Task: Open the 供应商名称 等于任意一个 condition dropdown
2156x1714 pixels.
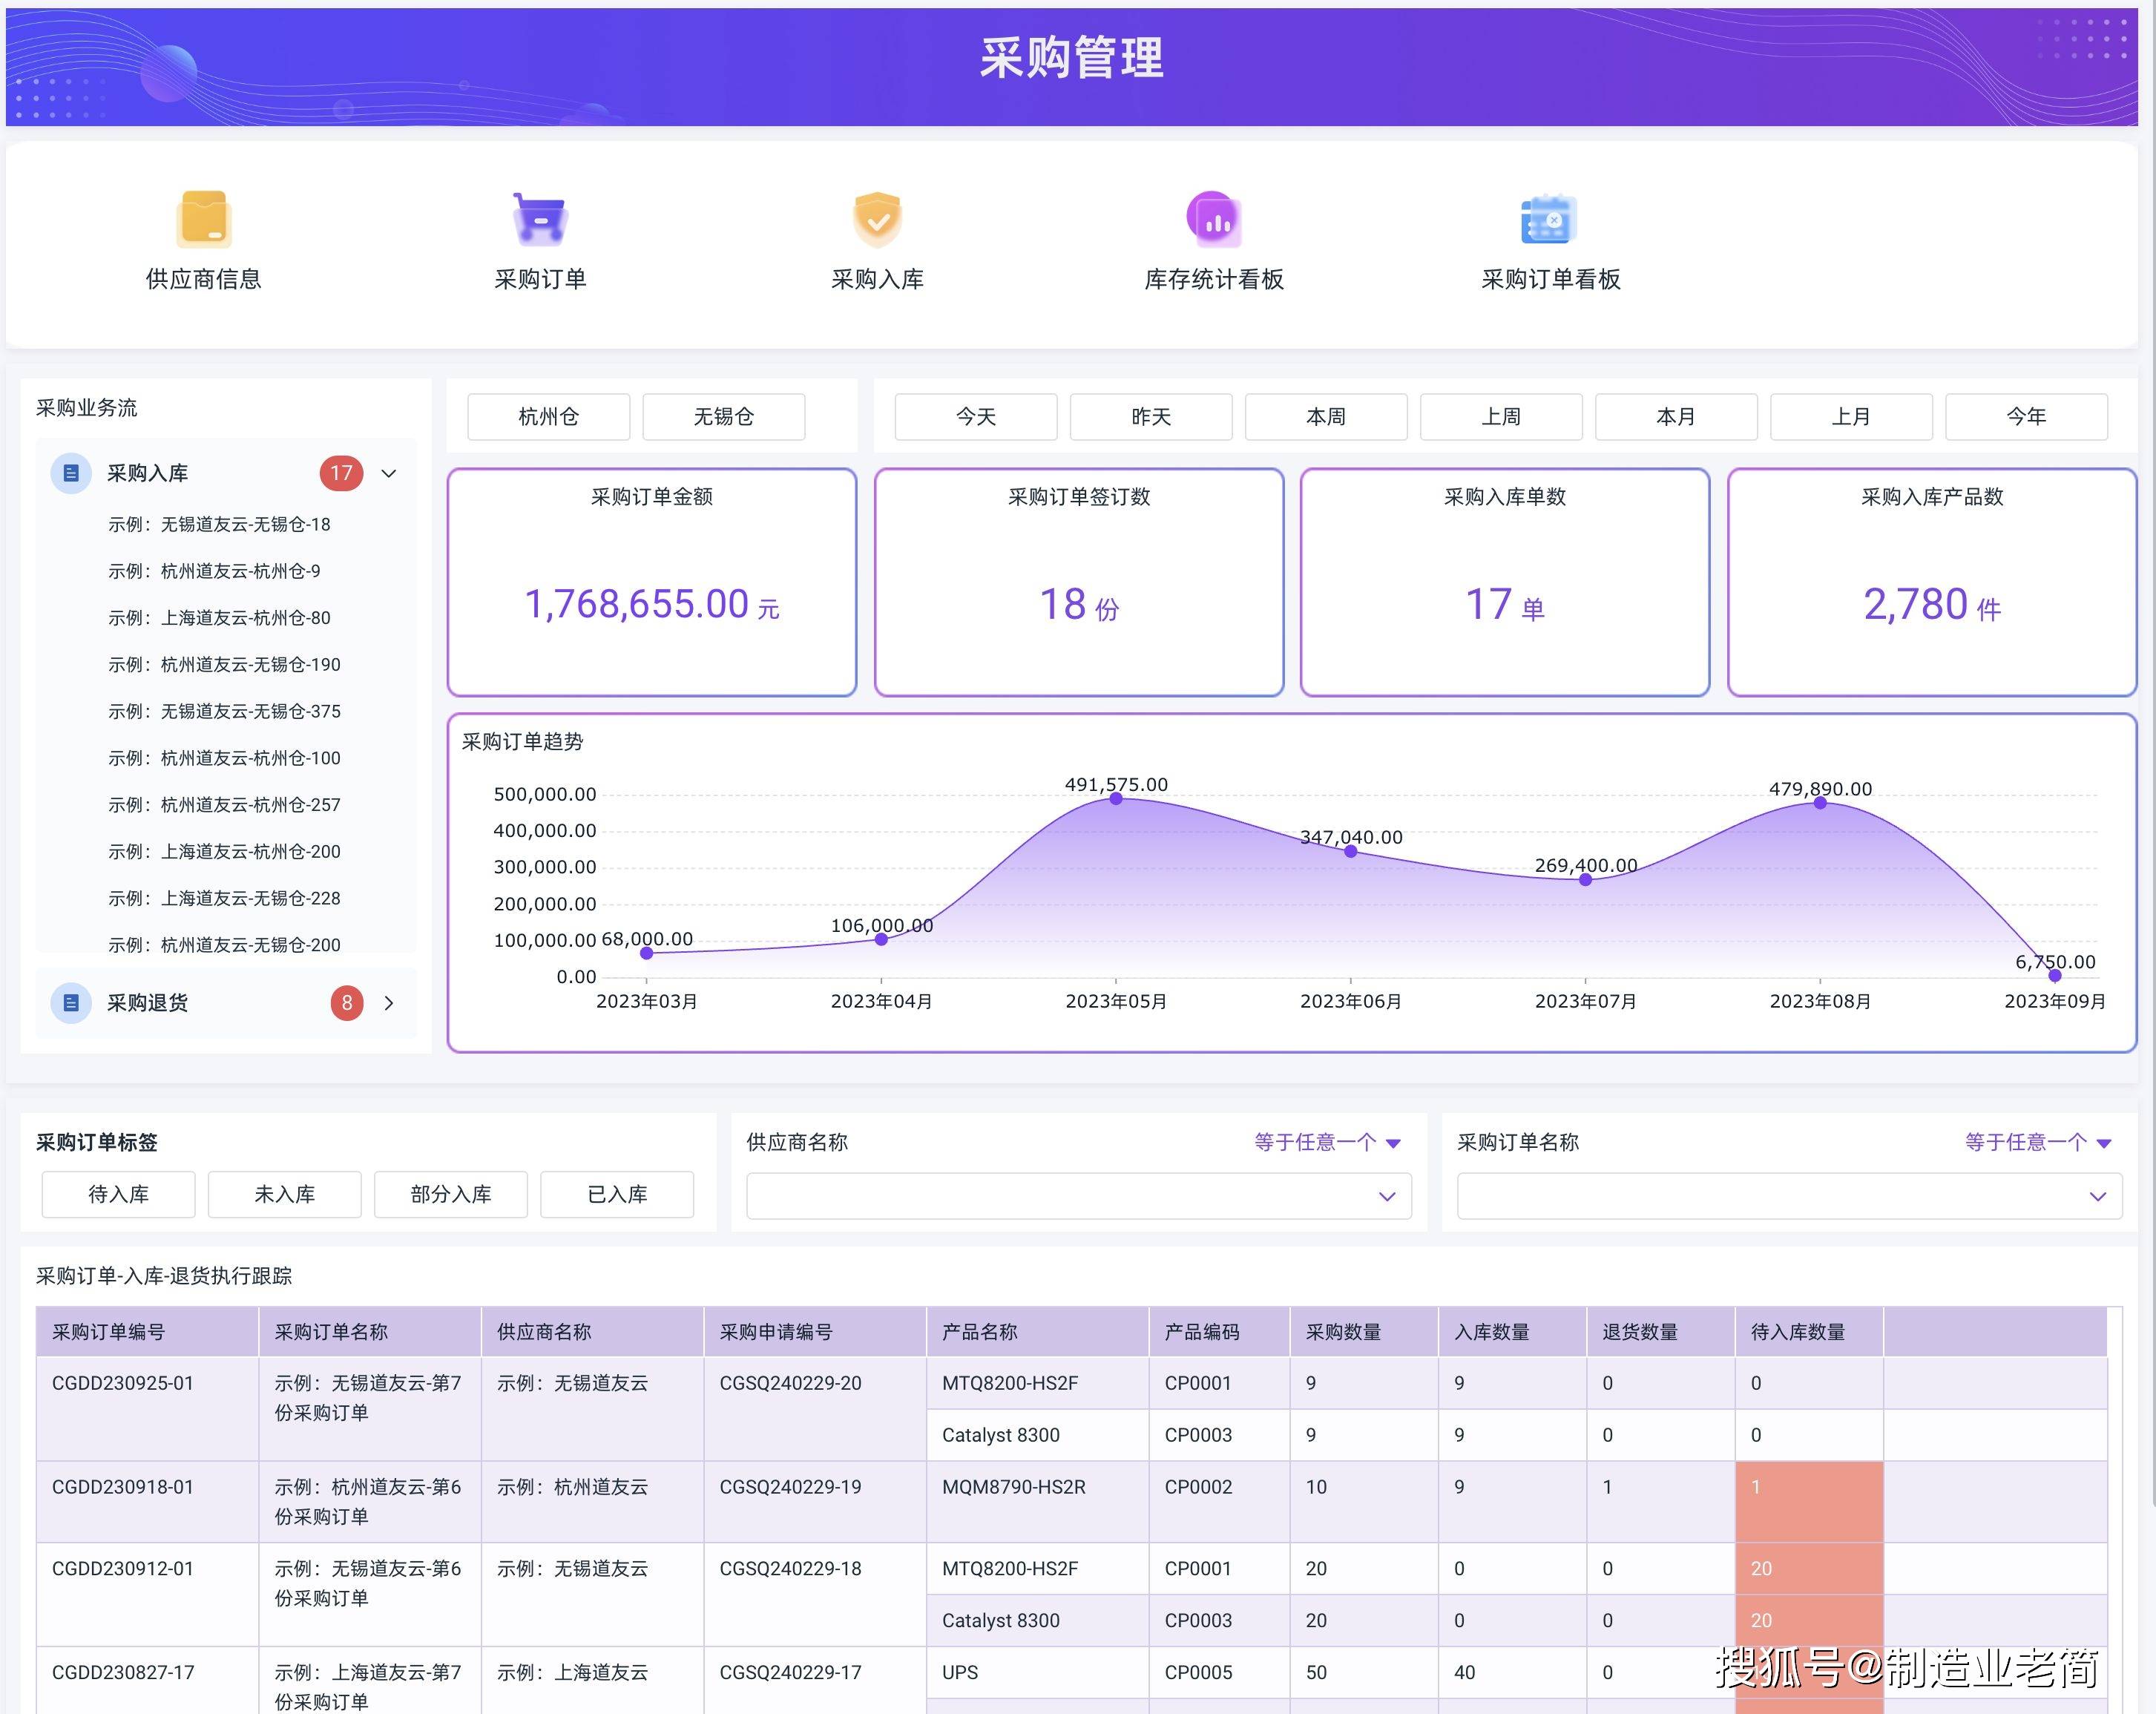Action: (1327, 1142)
